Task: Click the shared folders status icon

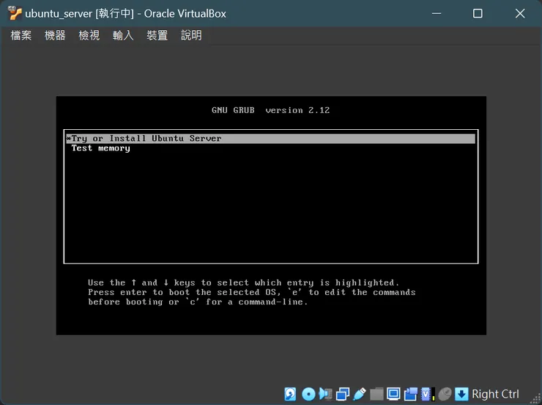Action: [x=376, y=394]
